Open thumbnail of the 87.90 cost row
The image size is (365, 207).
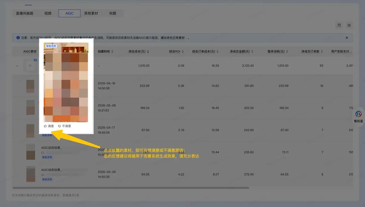pos(30,130)
